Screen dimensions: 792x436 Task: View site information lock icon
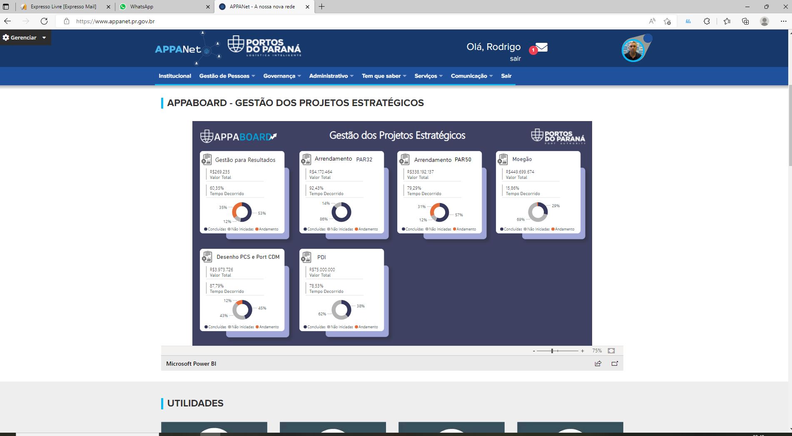point(66,21)
